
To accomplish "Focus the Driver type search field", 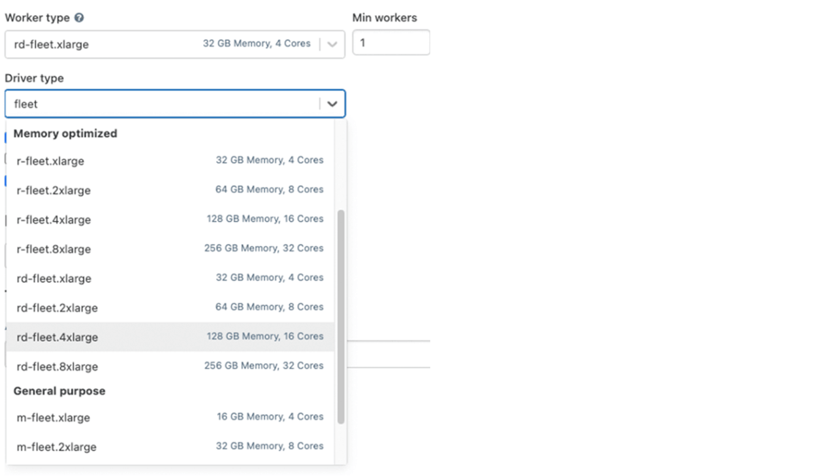I will click(163, 104).
